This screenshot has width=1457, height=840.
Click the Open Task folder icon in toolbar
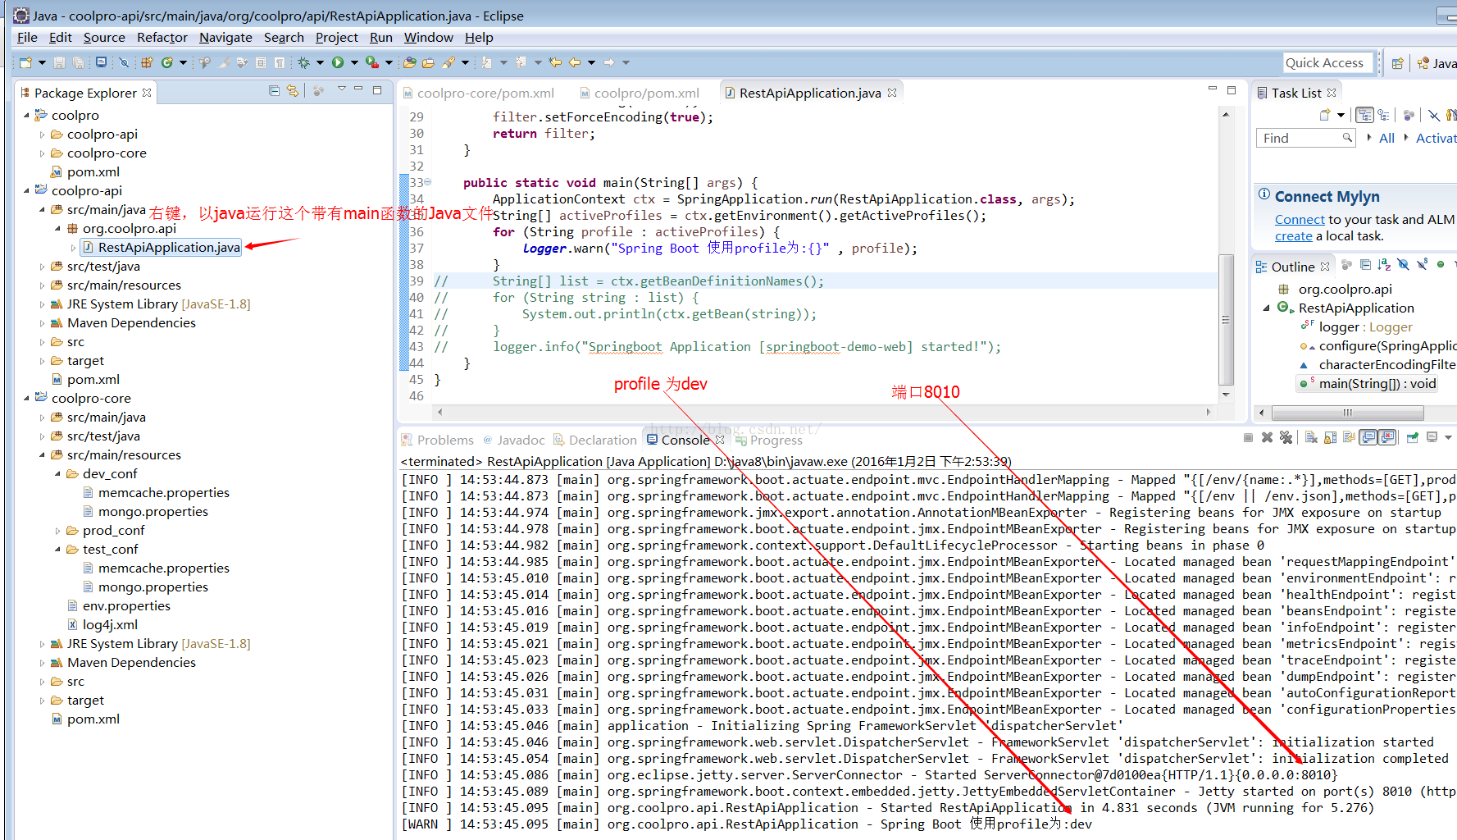click(429, 62)
